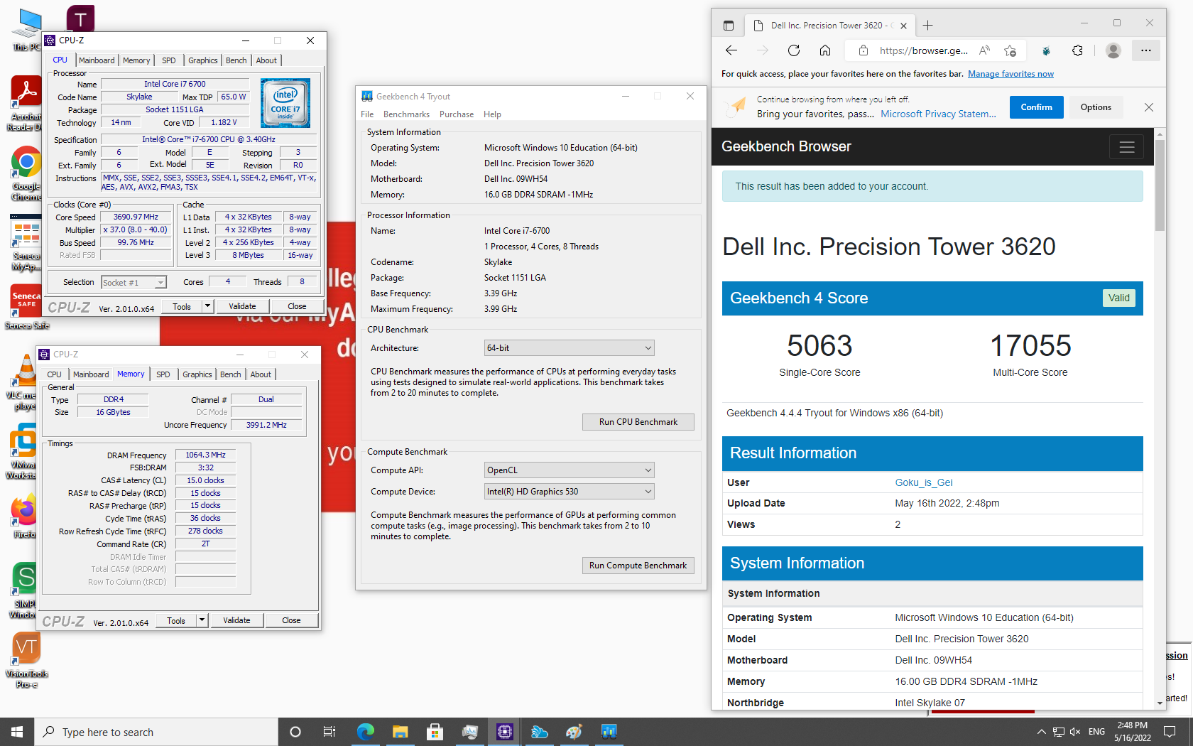Switch to Graphics tab in lower CPU-Z
This screenshot has height=746, width=1193.
click(197, 374)
